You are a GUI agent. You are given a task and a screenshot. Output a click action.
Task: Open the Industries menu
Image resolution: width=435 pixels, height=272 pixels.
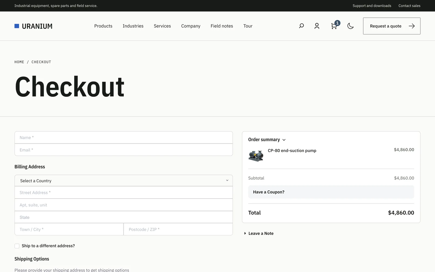[x=133, y=26]
